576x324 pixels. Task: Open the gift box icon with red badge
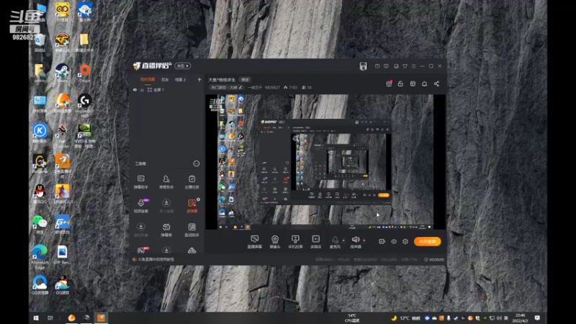coord(389,84)
